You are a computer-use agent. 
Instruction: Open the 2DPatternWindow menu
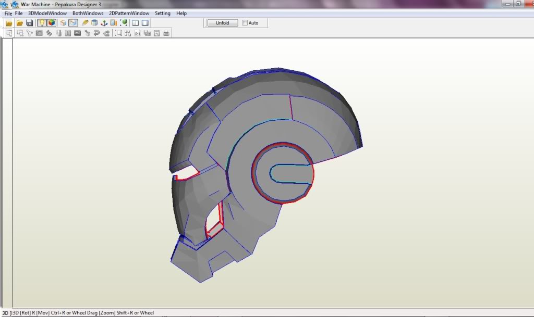[x=129, y=13]
